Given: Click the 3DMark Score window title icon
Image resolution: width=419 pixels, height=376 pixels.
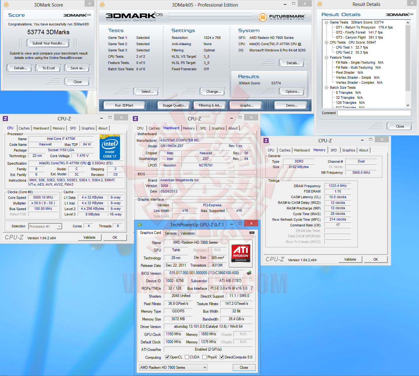Looking at the screenshot, I should [x=6, y=5].
